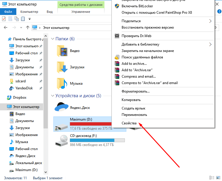This screenshot has height=181, width=222.
Task: Click navigation pane scrollbar down arrow
Action: pos(46,172)
